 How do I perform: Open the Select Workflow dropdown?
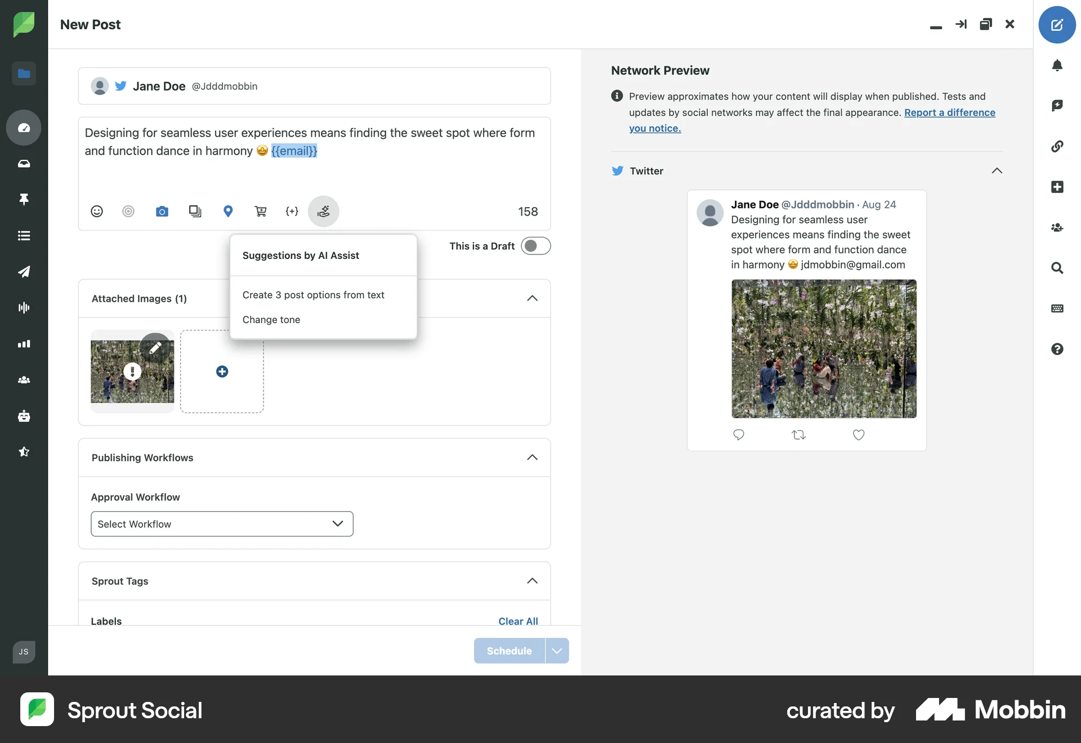pos(221,523)
